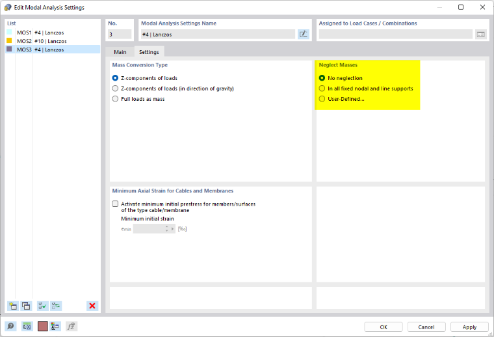494x337 pixels.
Task: Click the light cyan MOS1 color swatch
Action: (x=9, y=32)
